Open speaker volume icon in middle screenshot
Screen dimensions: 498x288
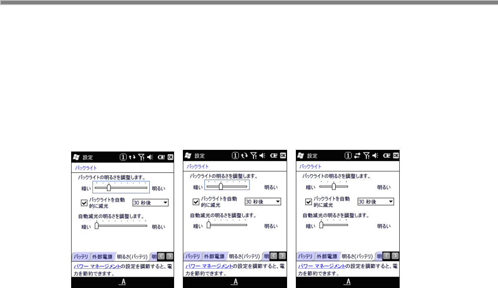click(262, 156)
